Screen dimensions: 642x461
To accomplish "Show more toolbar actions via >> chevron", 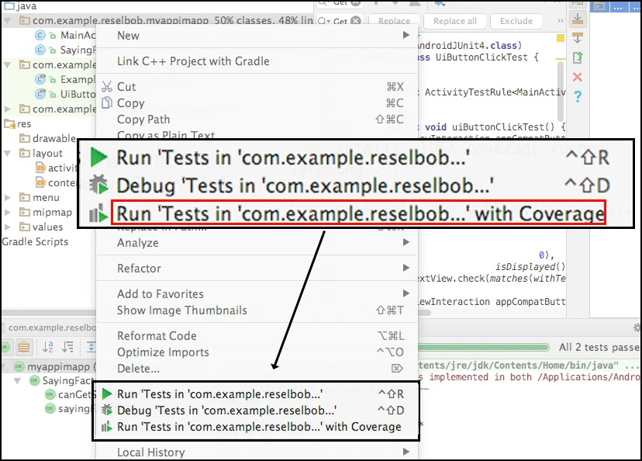I will [560, 21].
